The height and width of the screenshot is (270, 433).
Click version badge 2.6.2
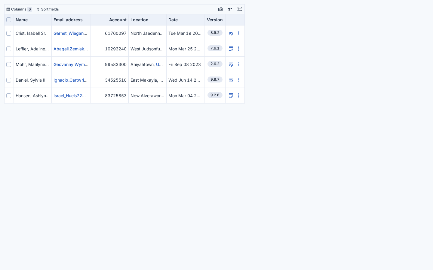[x=215, y=64]
